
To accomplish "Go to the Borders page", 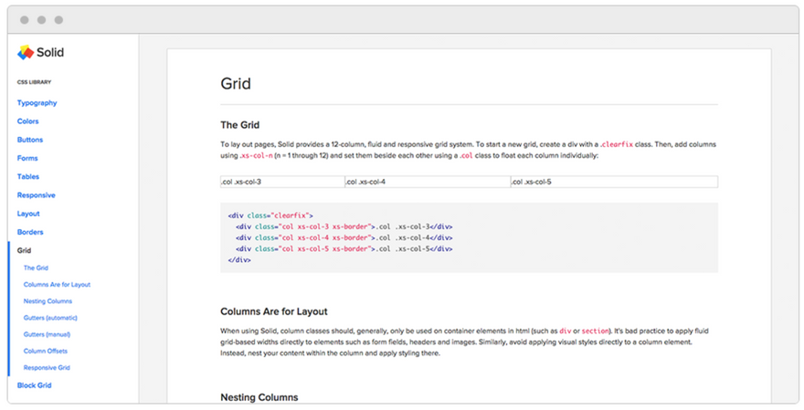I will pos(30,232).
